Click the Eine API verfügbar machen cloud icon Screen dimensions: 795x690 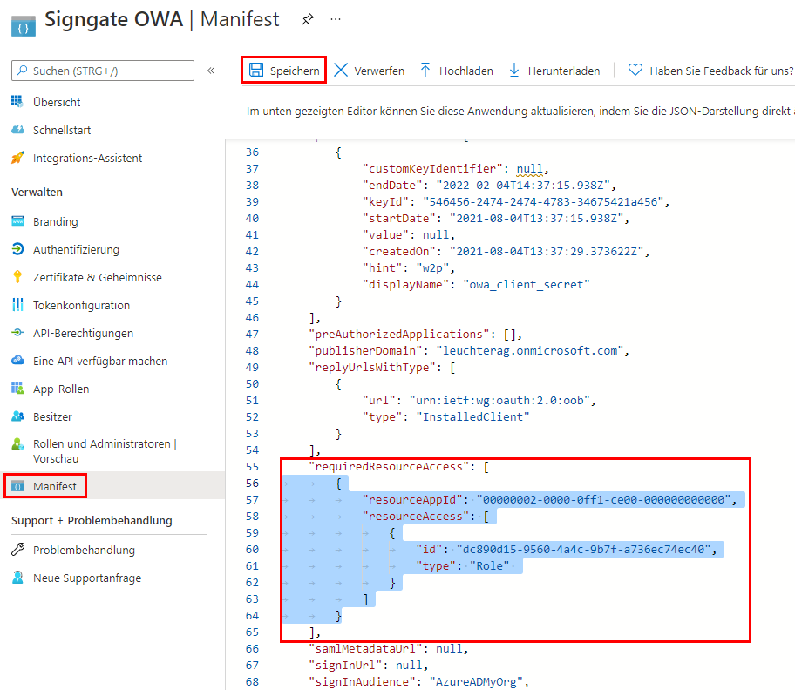coord(17,360)
